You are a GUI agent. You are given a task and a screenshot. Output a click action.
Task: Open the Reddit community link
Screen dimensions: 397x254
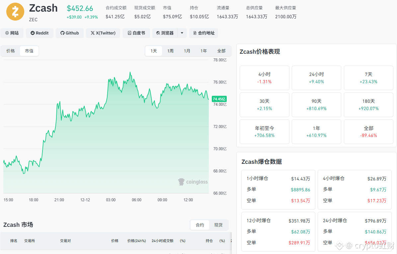point(40,33)
